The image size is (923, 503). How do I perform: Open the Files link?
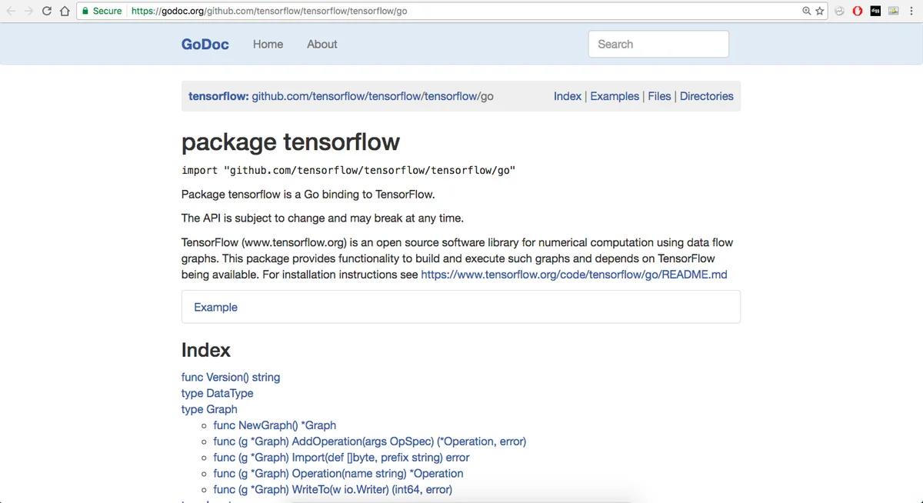[x=659, y=96]
